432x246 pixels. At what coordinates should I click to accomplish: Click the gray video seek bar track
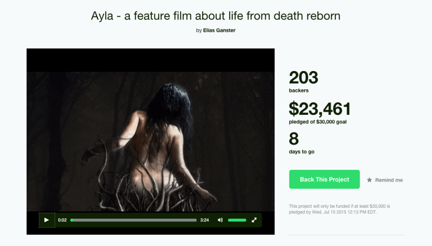[133, 220]
